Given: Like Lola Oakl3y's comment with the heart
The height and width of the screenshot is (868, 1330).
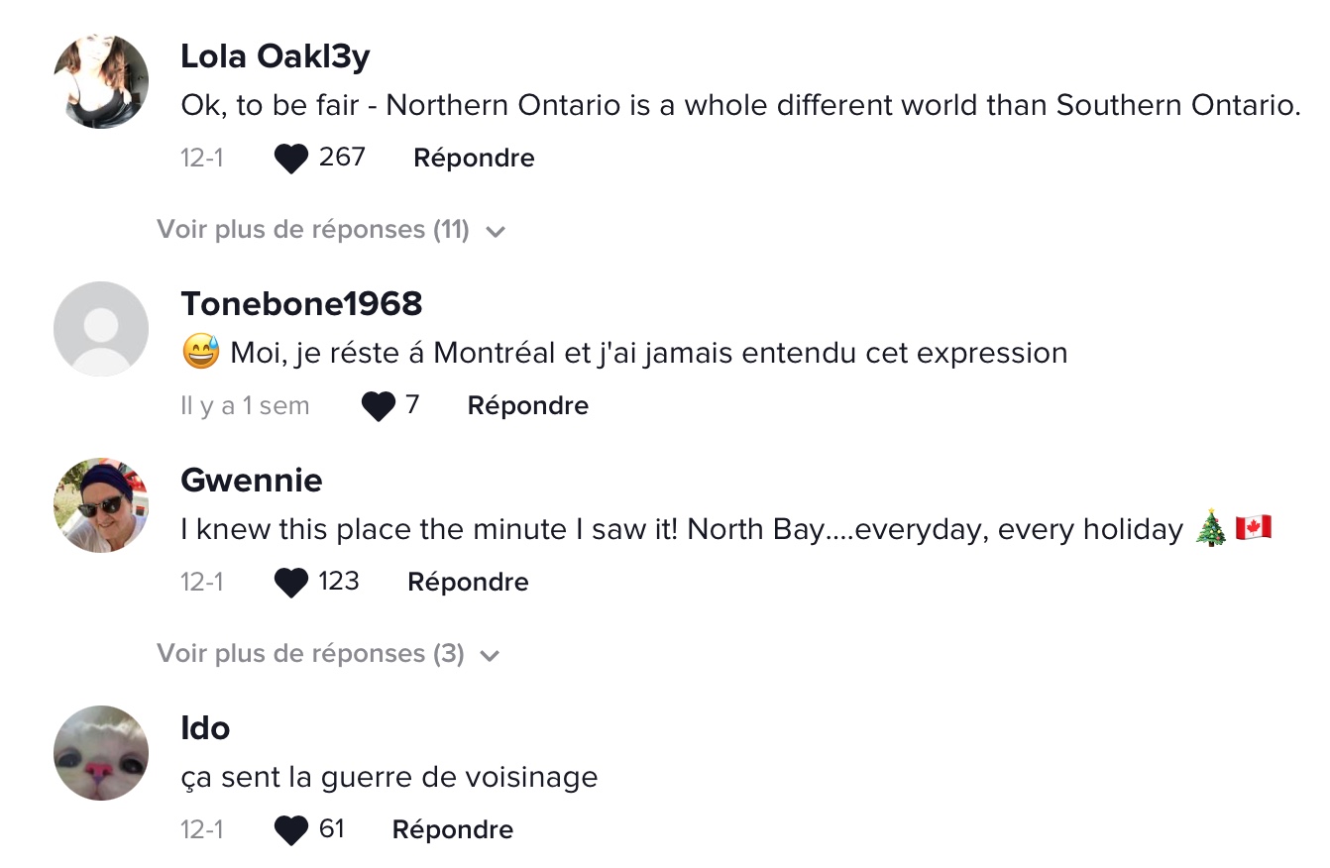Looking at the screenshot, I should pyautogui.click(x=290, y=159).
